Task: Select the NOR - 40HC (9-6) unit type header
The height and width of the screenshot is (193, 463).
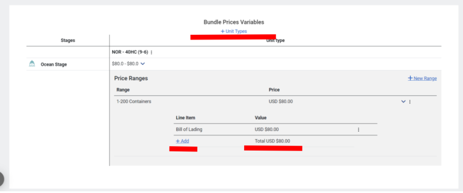Action: 130,52
